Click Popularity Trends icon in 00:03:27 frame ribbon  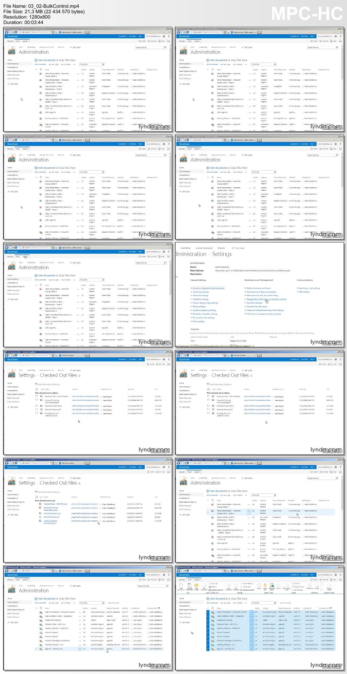272,585
